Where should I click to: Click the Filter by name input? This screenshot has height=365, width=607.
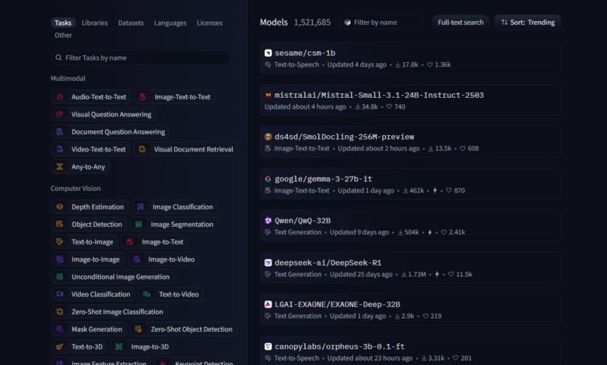[381, 23]
